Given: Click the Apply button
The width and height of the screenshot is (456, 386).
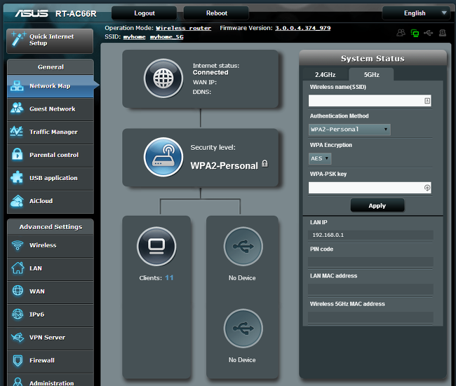Looking at the screenshot, I should point(377,206).
